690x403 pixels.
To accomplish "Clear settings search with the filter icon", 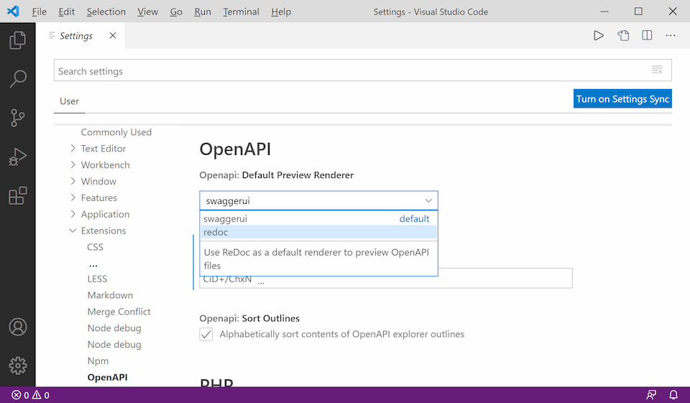I will tap(657, 70).
